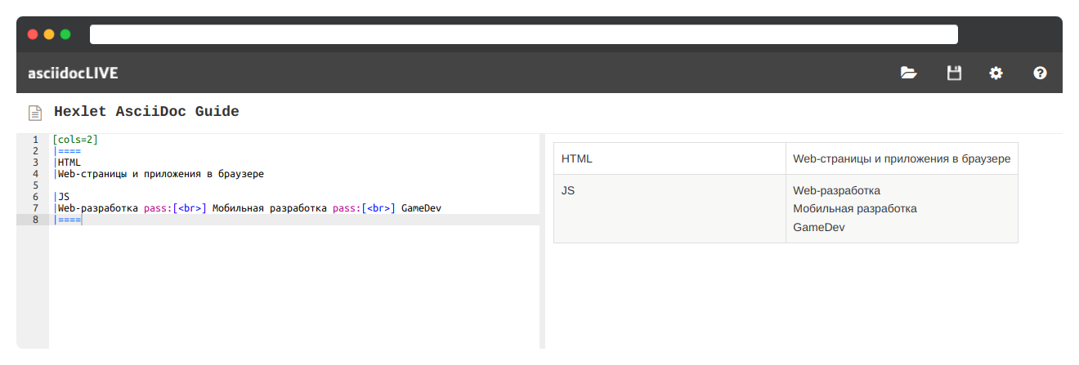Open a file with the folder icon
Viewport: 1079px width, 365px height.
click(x=908, y=73)
